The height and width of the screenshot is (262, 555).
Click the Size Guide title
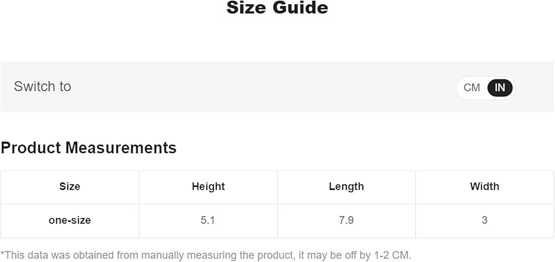277,8
